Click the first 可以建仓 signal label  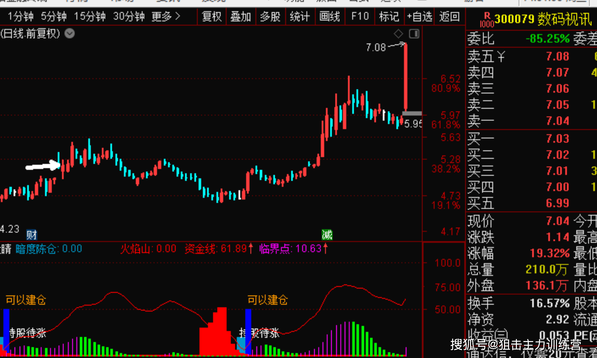click(26, 300)
